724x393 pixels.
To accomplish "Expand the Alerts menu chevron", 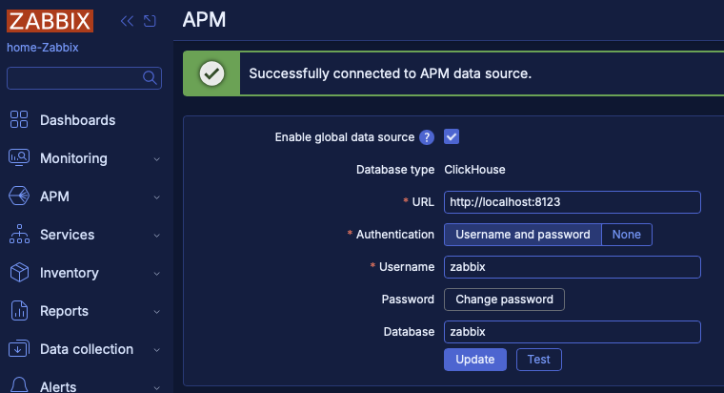I will tap(157, 387).
